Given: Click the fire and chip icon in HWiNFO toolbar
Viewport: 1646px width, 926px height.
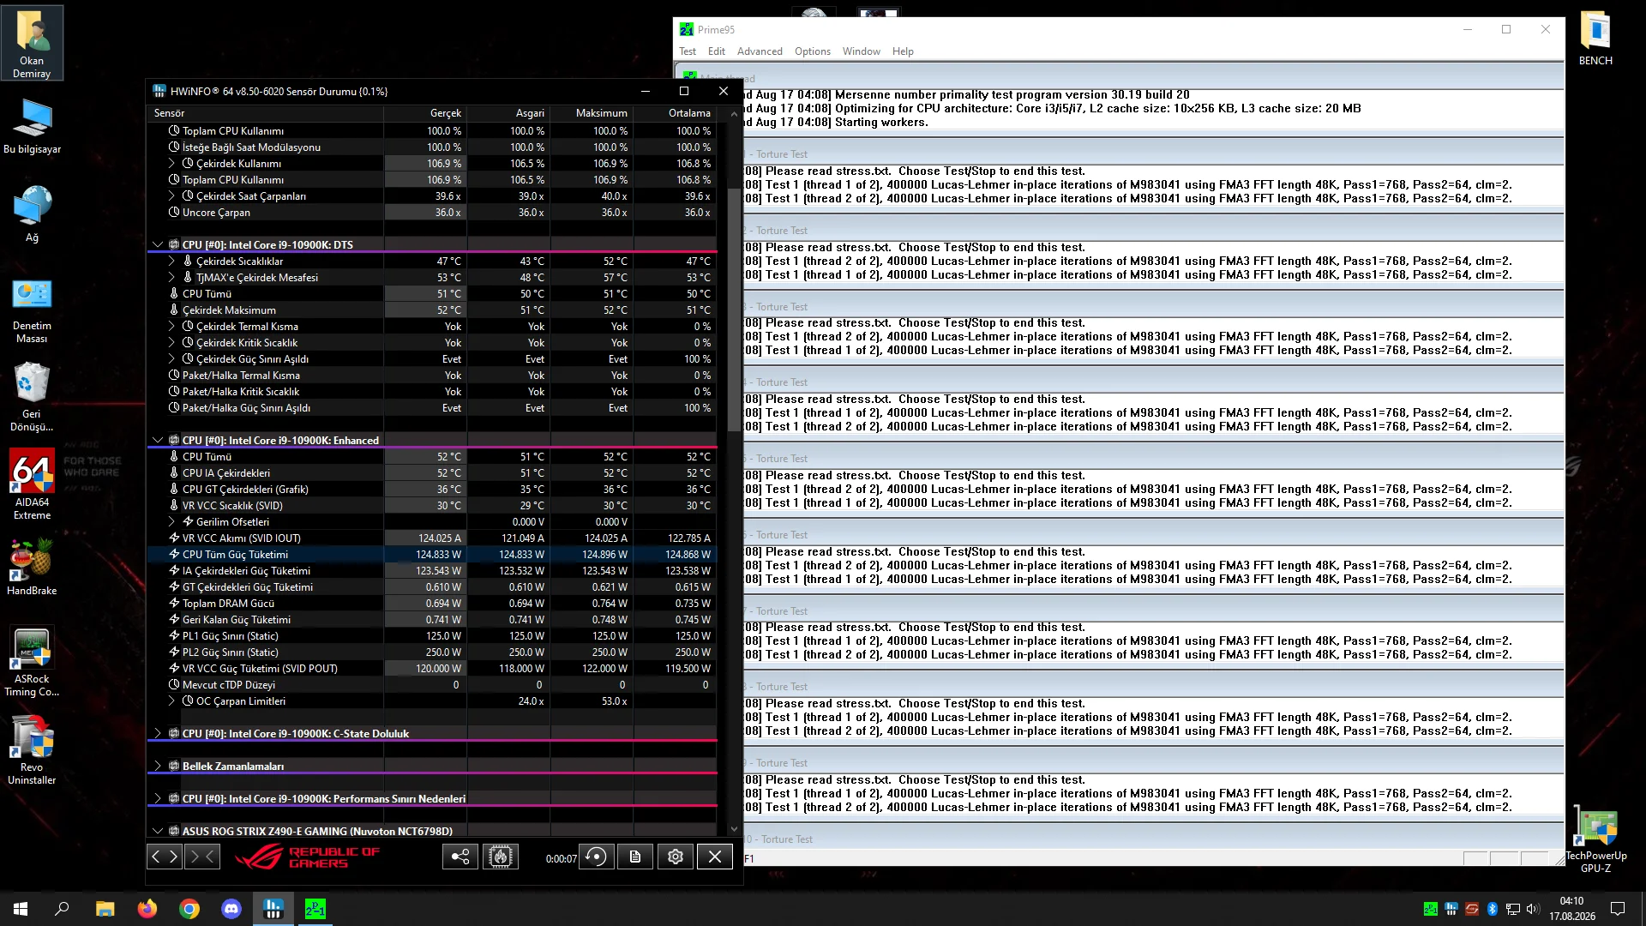Looking at the screenshot, I should coord(501,857).
